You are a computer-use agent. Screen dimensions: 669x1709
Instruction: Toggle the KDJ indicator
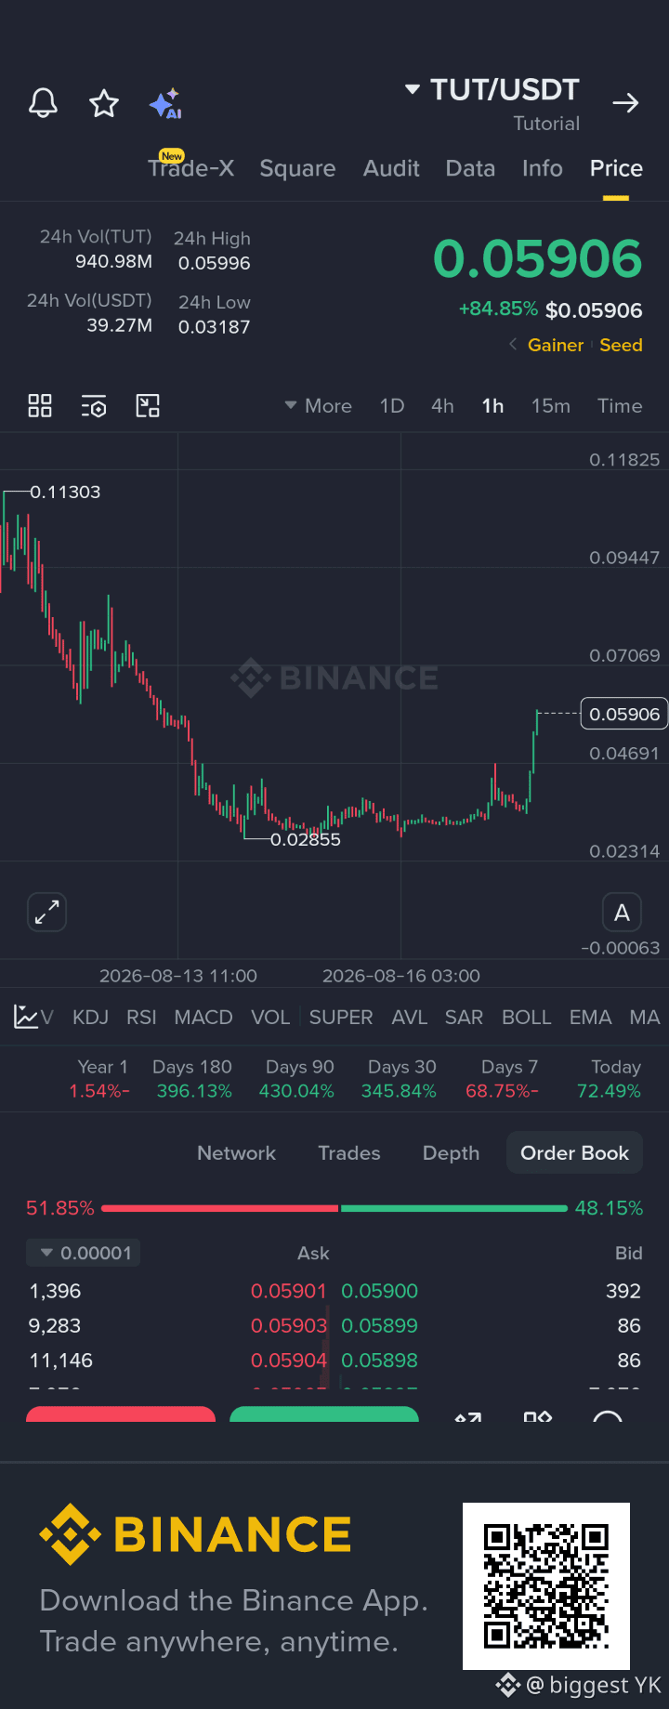coord(90,1018)
